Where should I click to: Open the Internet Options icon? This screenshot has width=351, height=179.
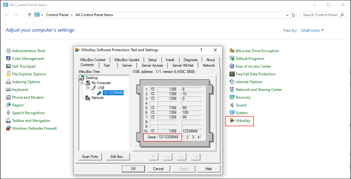pyautogui.click(x=232, y=82)
